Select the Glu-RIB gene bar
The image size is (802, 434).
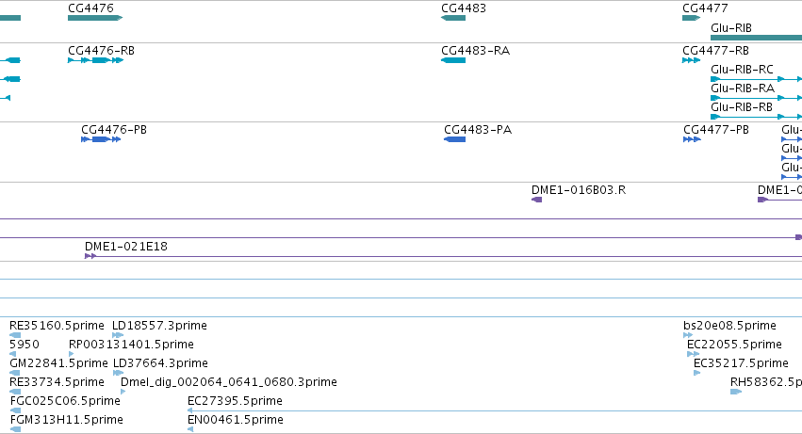(x=757, y=38)
